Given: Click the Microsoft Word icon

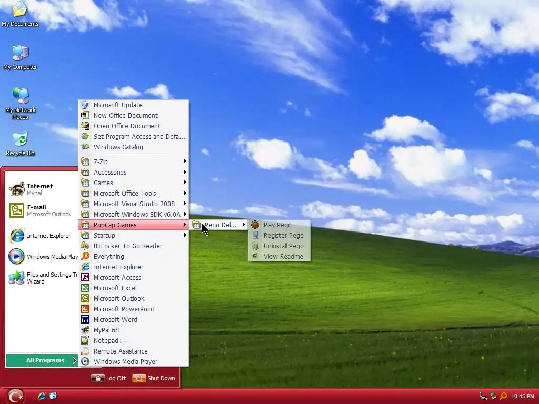Looking at the screenshot, I should click(x=85, y=319).
